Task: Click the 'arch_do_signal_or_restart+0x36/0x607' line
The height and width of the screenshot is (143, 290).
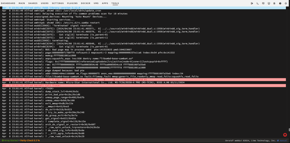Action: 49,125
